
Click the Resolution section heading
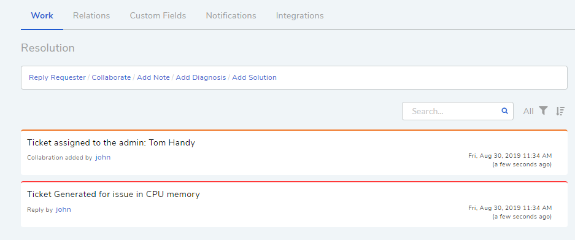click(x=48, y=48)
